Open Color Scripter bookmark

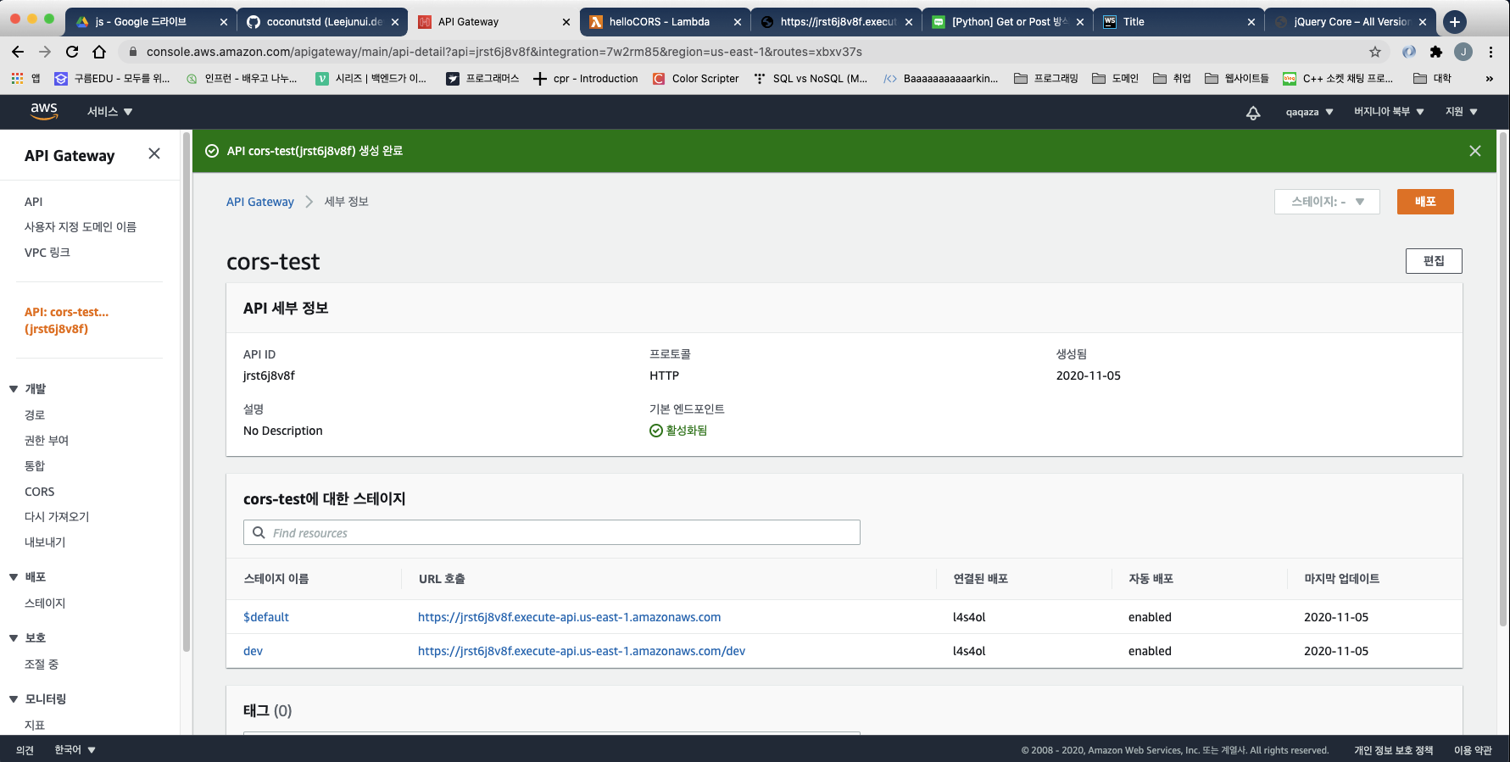696,79
